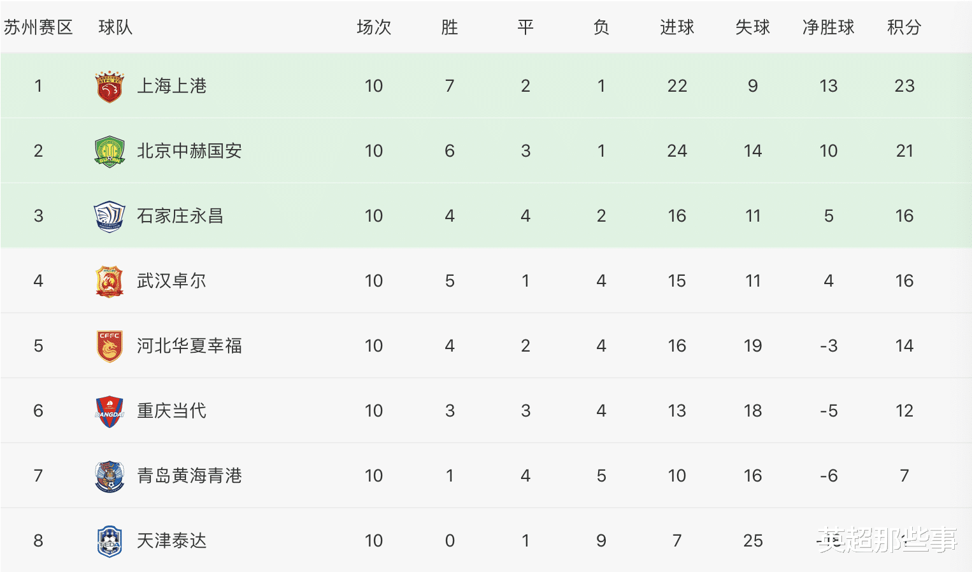The image size is (972, 572).
Task: Sort by the 净胜球 goal difference header
Action: pos(829,27)
